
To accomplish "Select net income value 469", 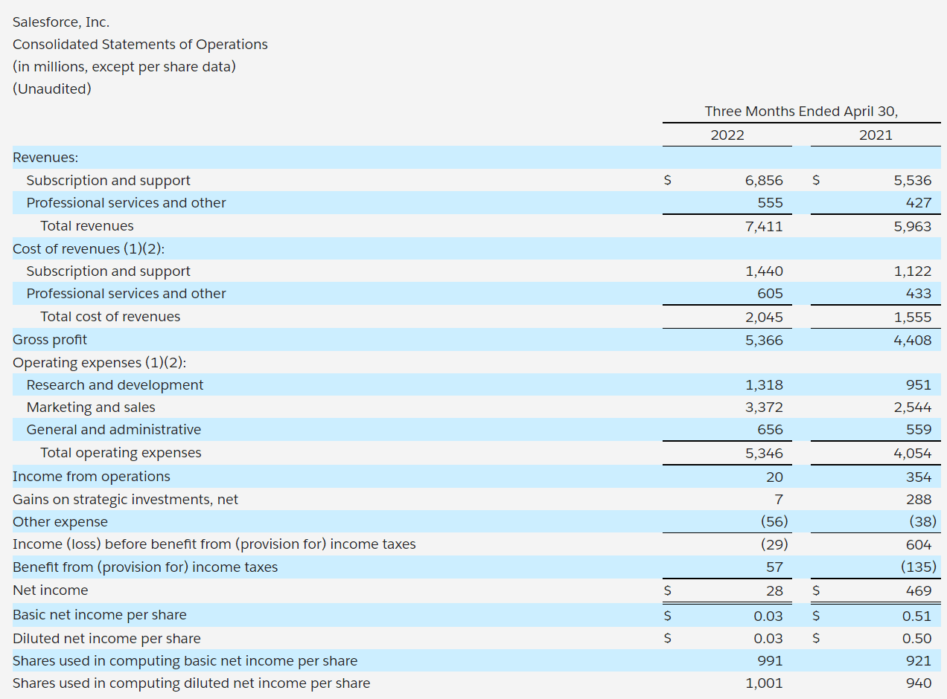I will 919,591.
